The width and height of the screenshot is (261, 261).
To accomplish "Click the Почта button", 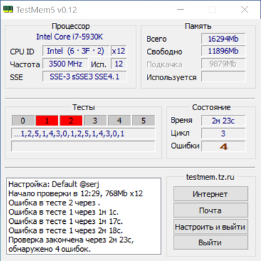I will 211,210.
